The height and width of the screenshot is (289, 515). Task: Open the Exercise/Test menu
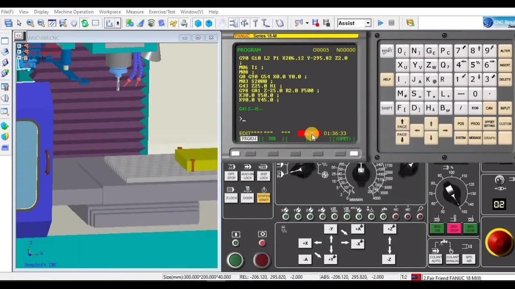pos(162,12)
